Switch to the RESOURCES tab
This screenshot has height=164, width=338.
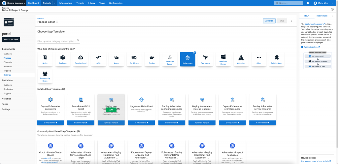pyautogui.click(x=322, y=16)
